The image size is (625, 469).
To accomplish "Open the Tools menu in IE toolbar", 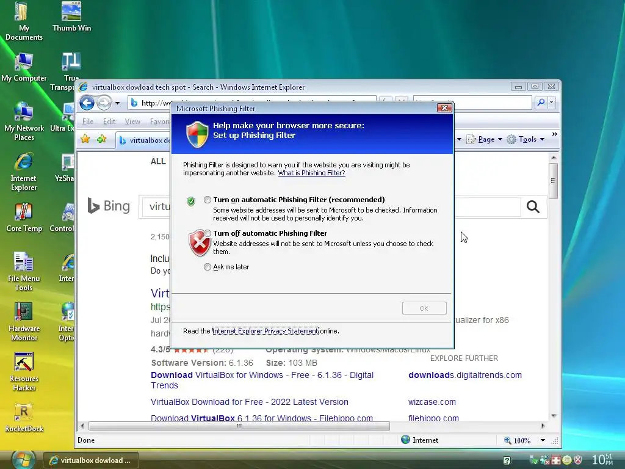I will pyautogui.click(x=526, y=139).
